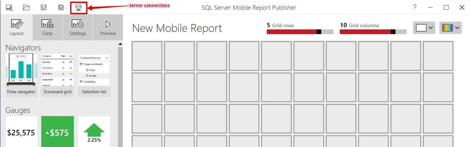Image resolution: width=470 pixels, height=147 pixels.
Task: Click the element gallery scrollbar thumb
Action: (x=120, y=97)
